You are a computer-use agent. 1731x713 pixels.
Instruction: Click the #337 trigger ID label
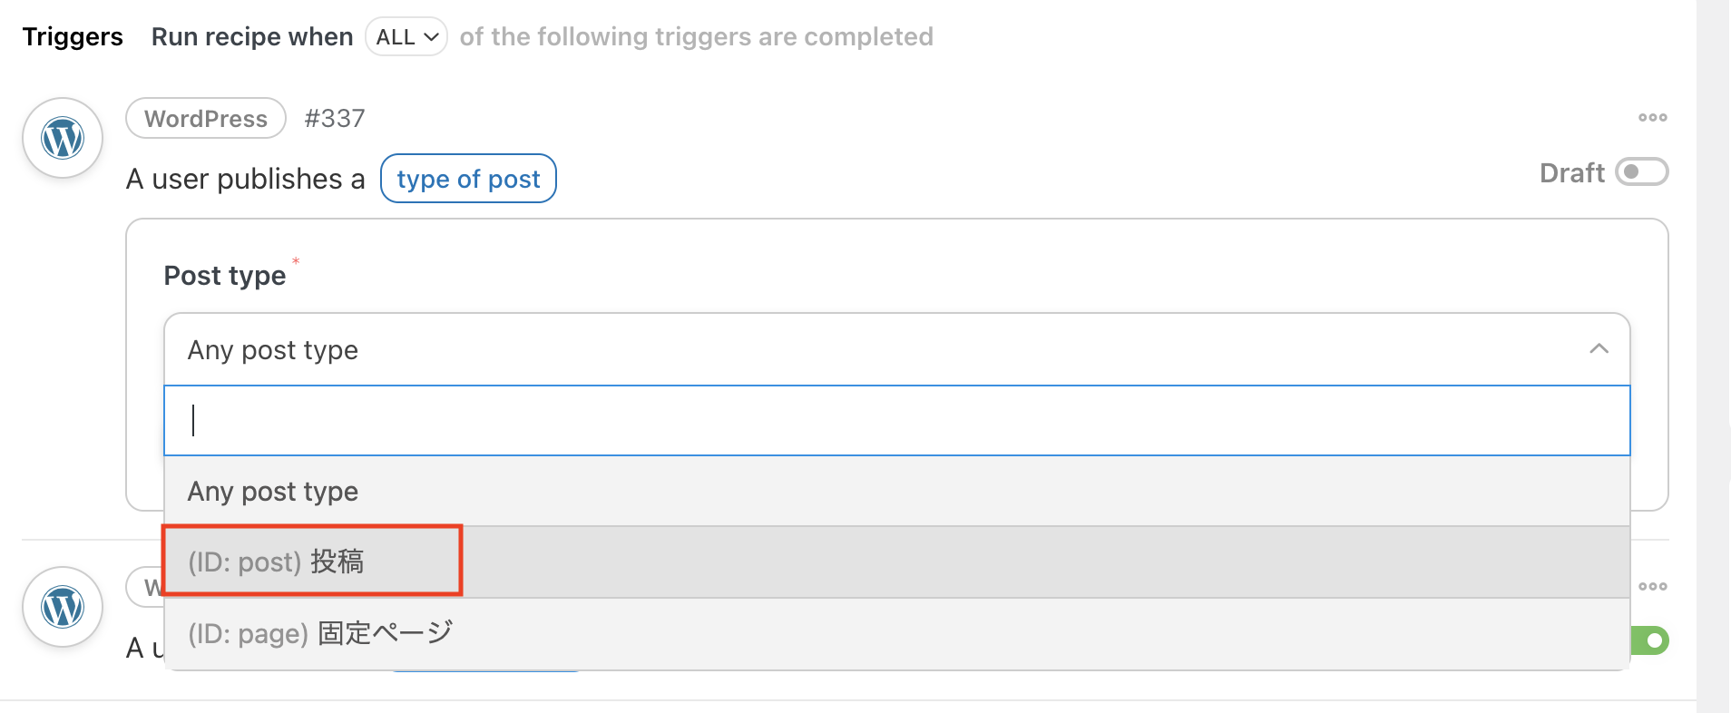tap(335, 118)
